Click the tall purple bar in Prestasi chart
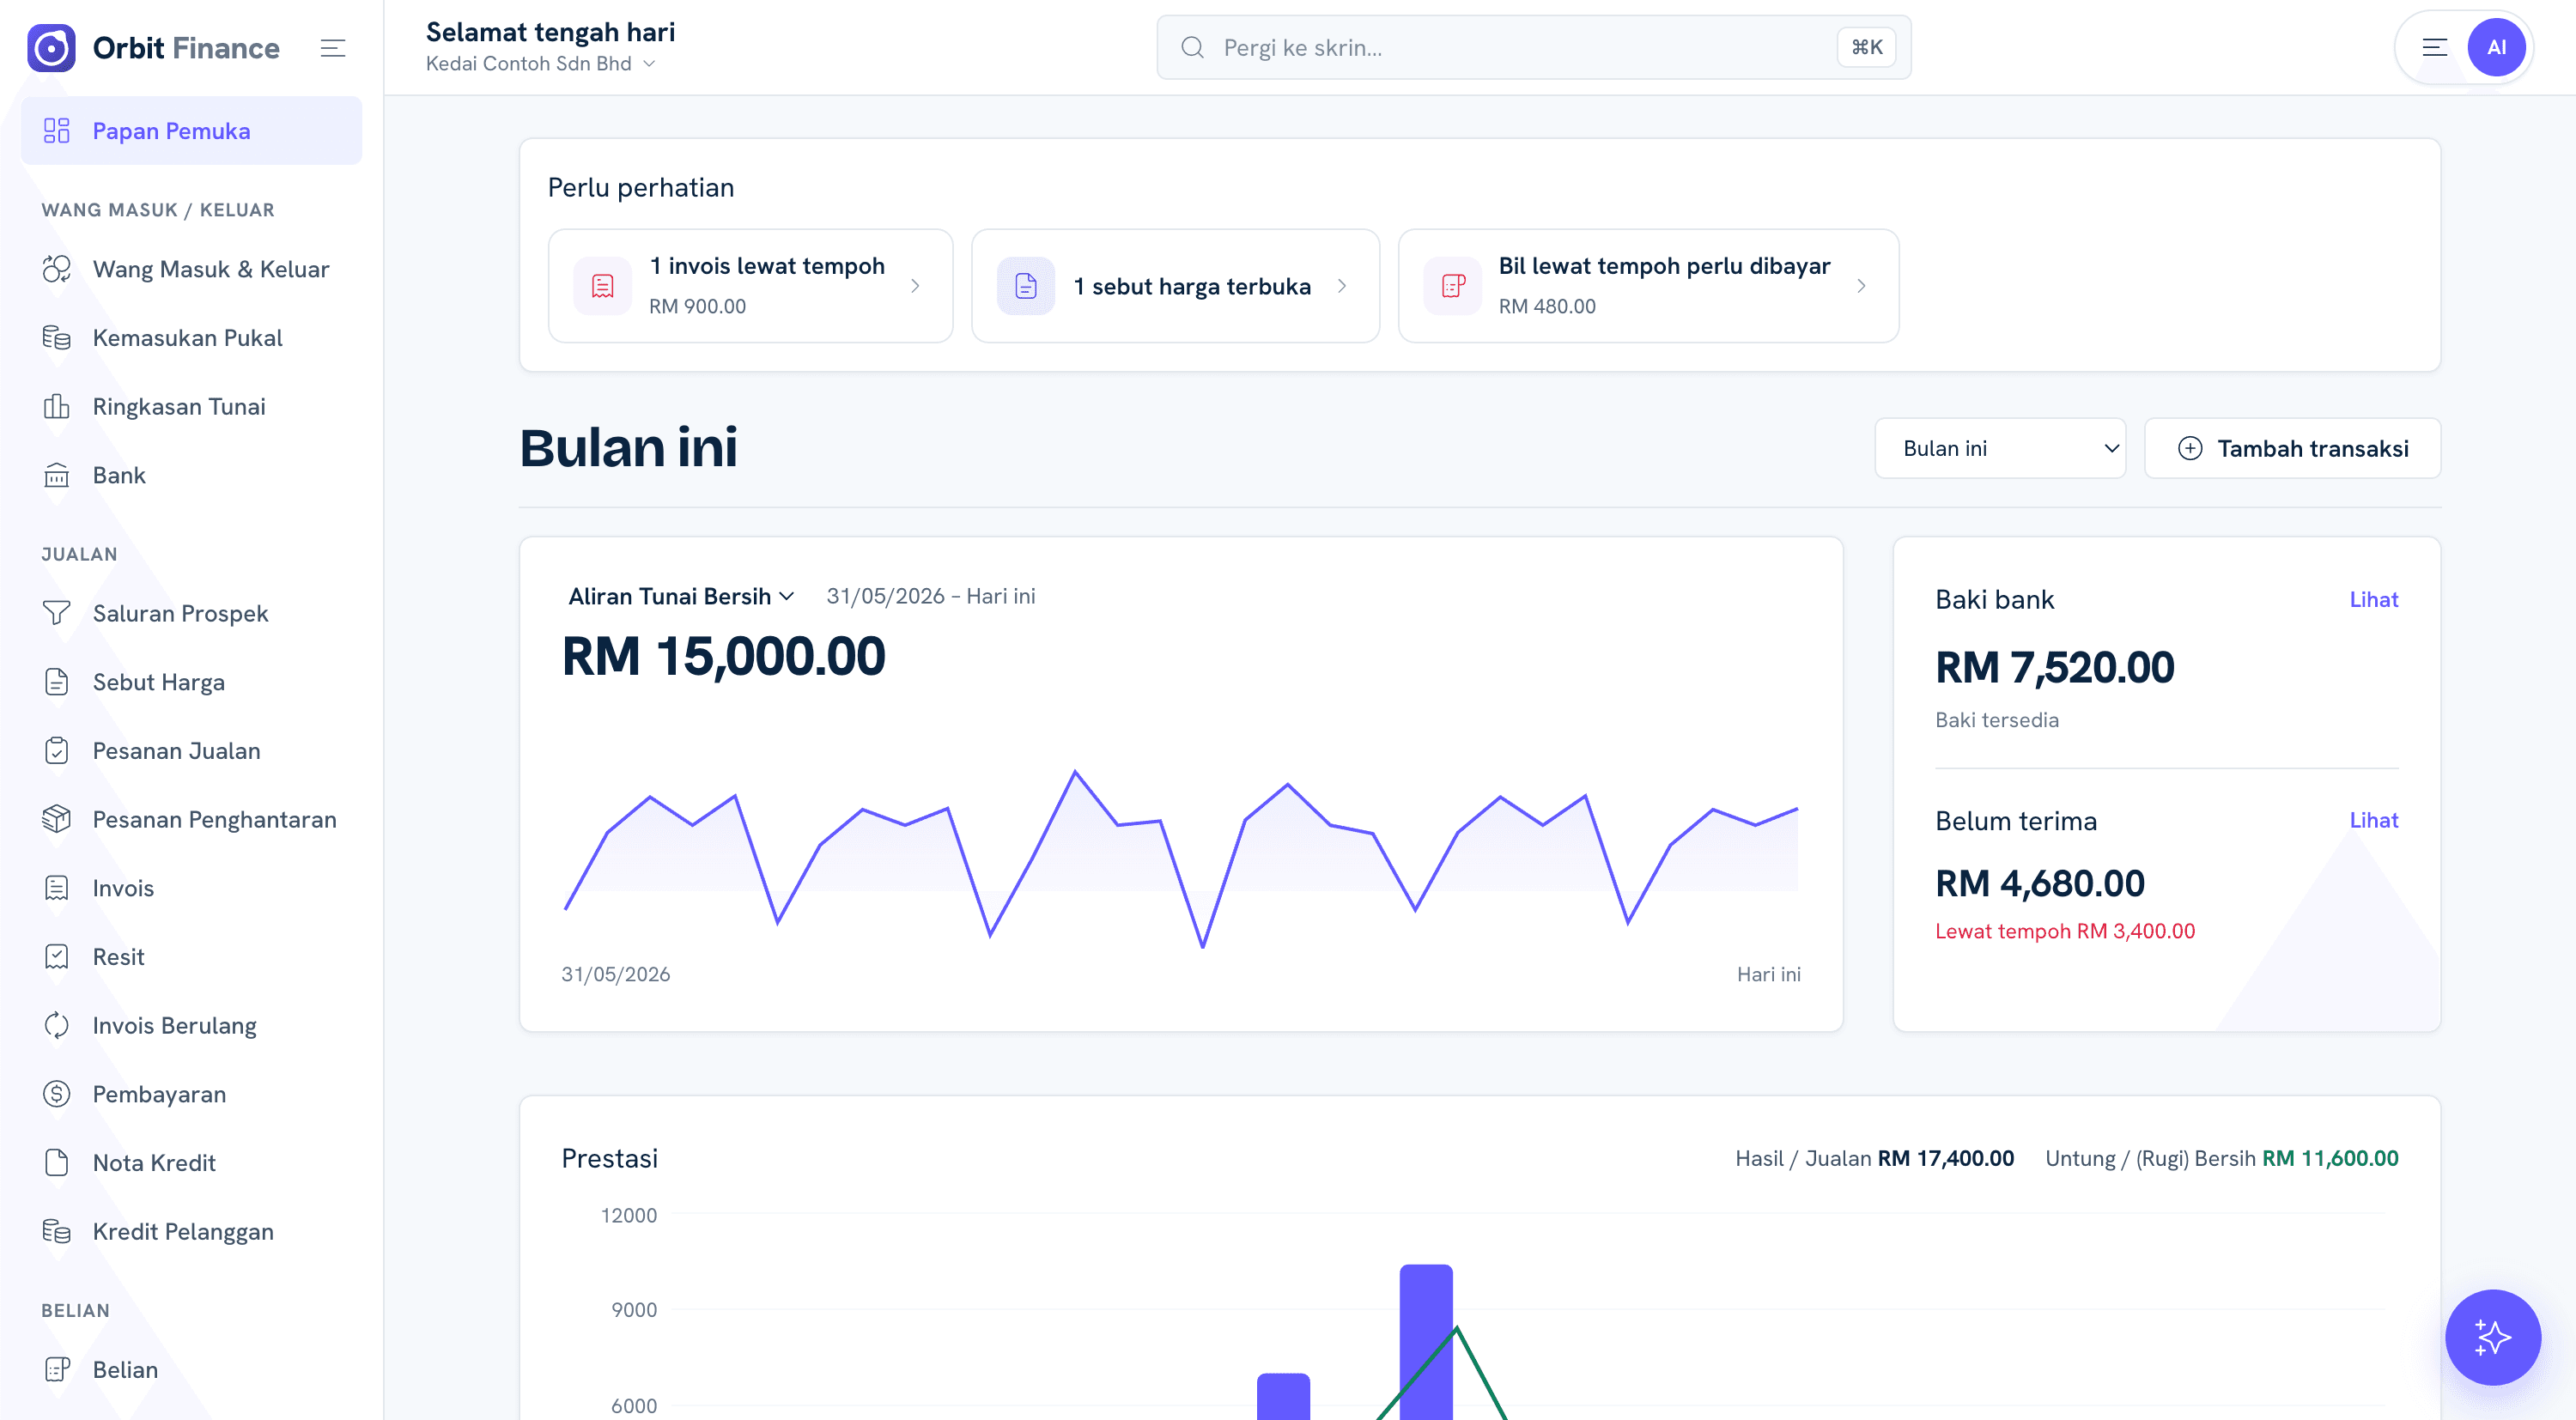2576x1420 pixels. click(1426, 1342)
